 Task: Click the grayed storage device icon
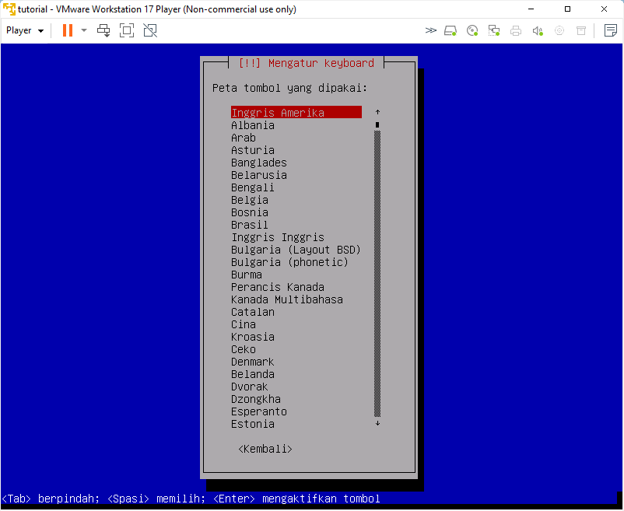tap(581, 30)
